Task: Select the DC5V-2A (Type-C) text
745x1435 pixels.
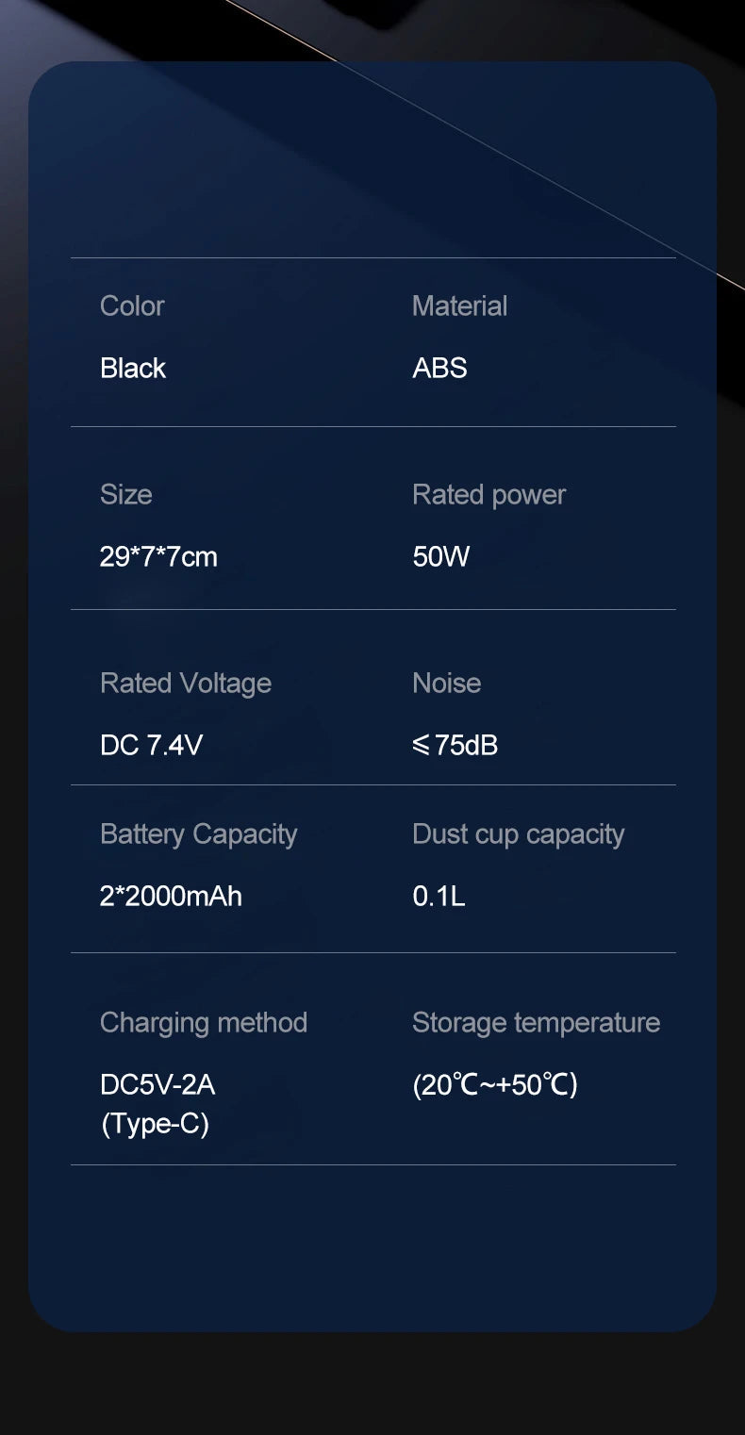Action: click(157, 1104)
